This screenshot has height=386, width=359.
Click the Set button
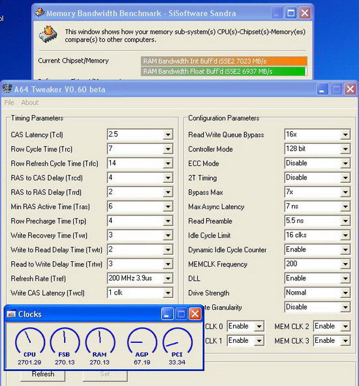click(105, 375)
